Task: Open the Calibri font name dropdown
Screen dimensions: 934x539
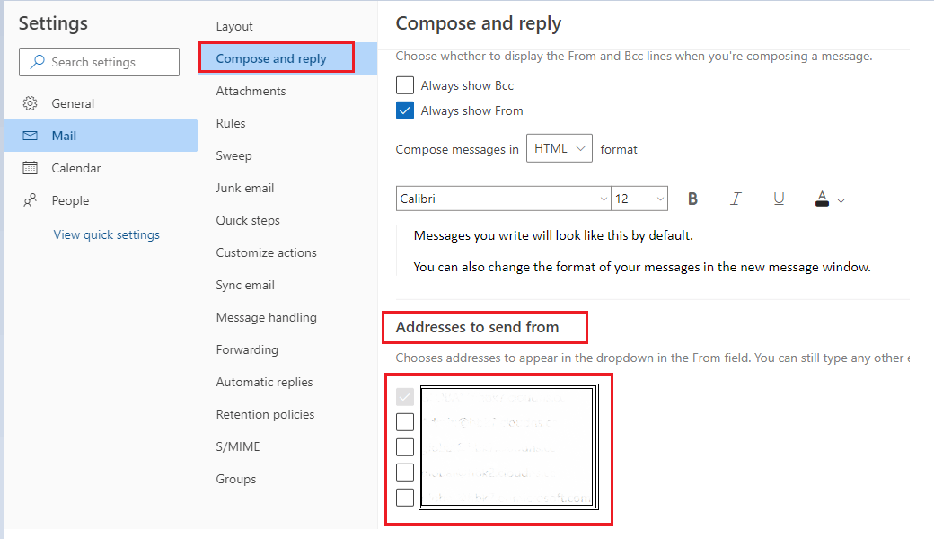Action: click(503, 199)
